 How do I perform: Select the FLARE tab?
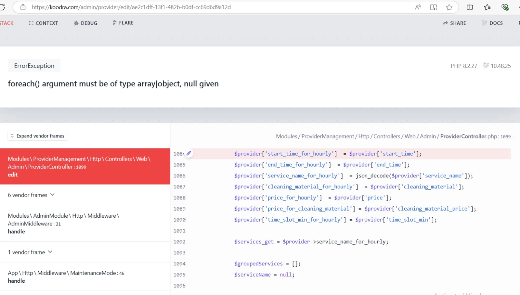[123, 23]
